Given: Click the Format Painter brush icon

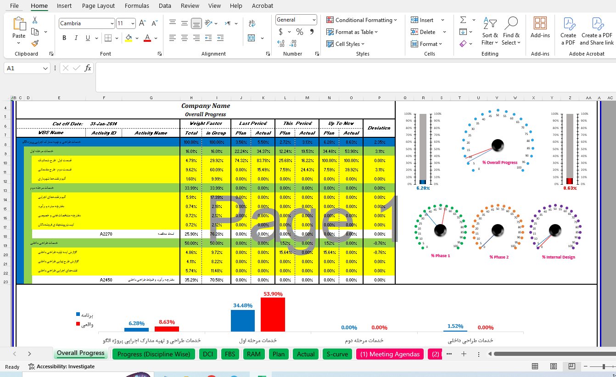Looking at the screenshot, I should pos(35,43).
